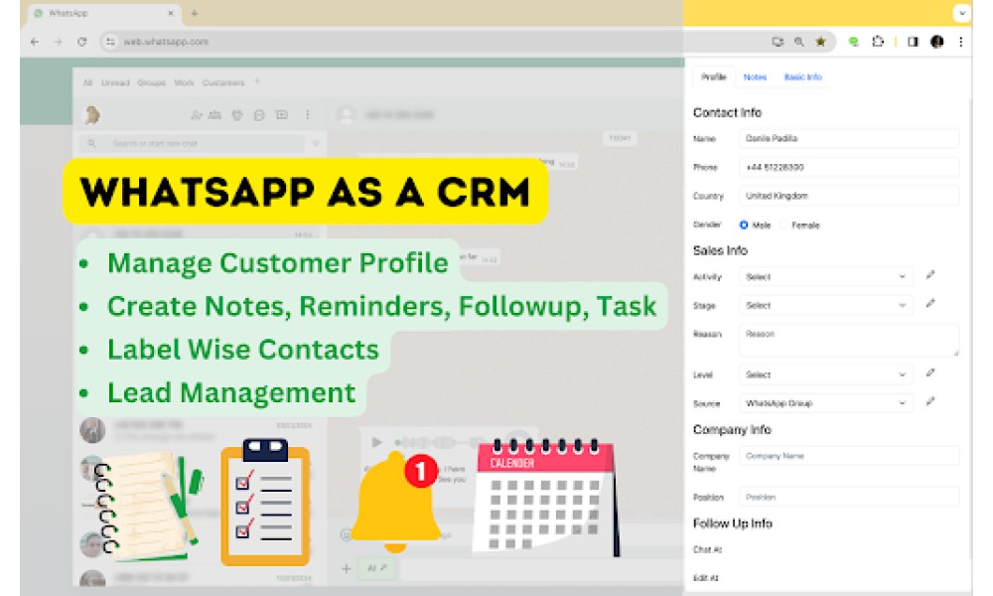The image size is (993, 596).
Task: Open browser Extensions puzzle icon
Action: [877, 42]
